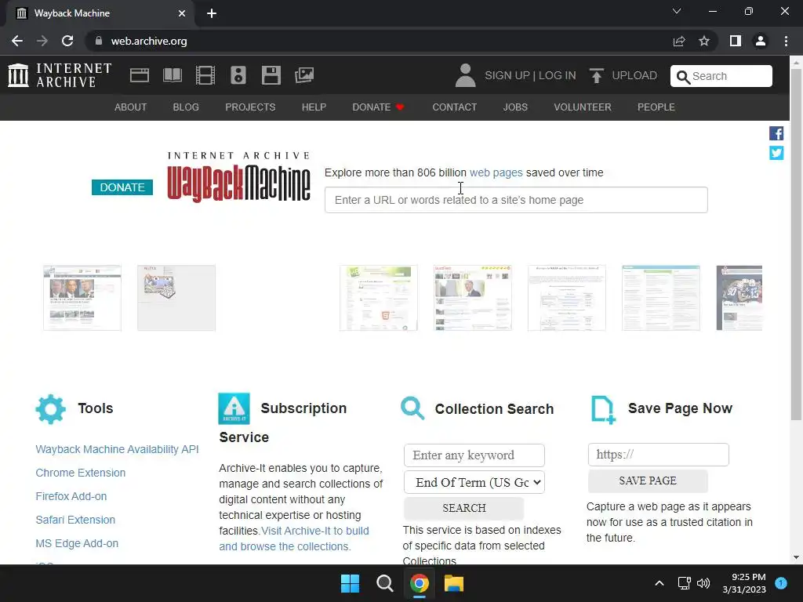Expand the End Of Term collection dropdown
This screenshot has width=803, height=602.
474,482
